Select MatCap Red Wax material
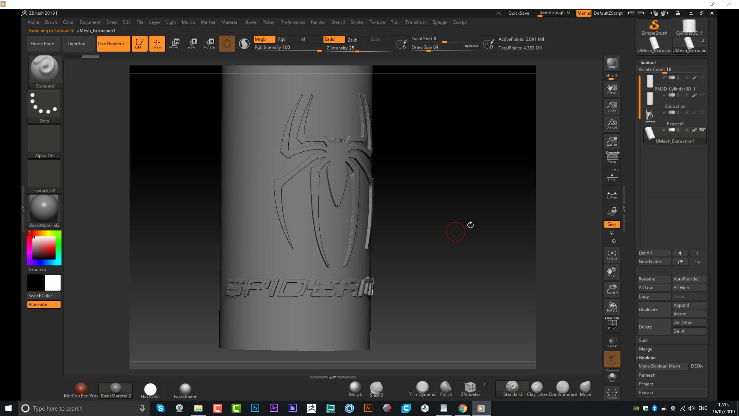The width and height of the screenshot is (739, 416). 81,390
